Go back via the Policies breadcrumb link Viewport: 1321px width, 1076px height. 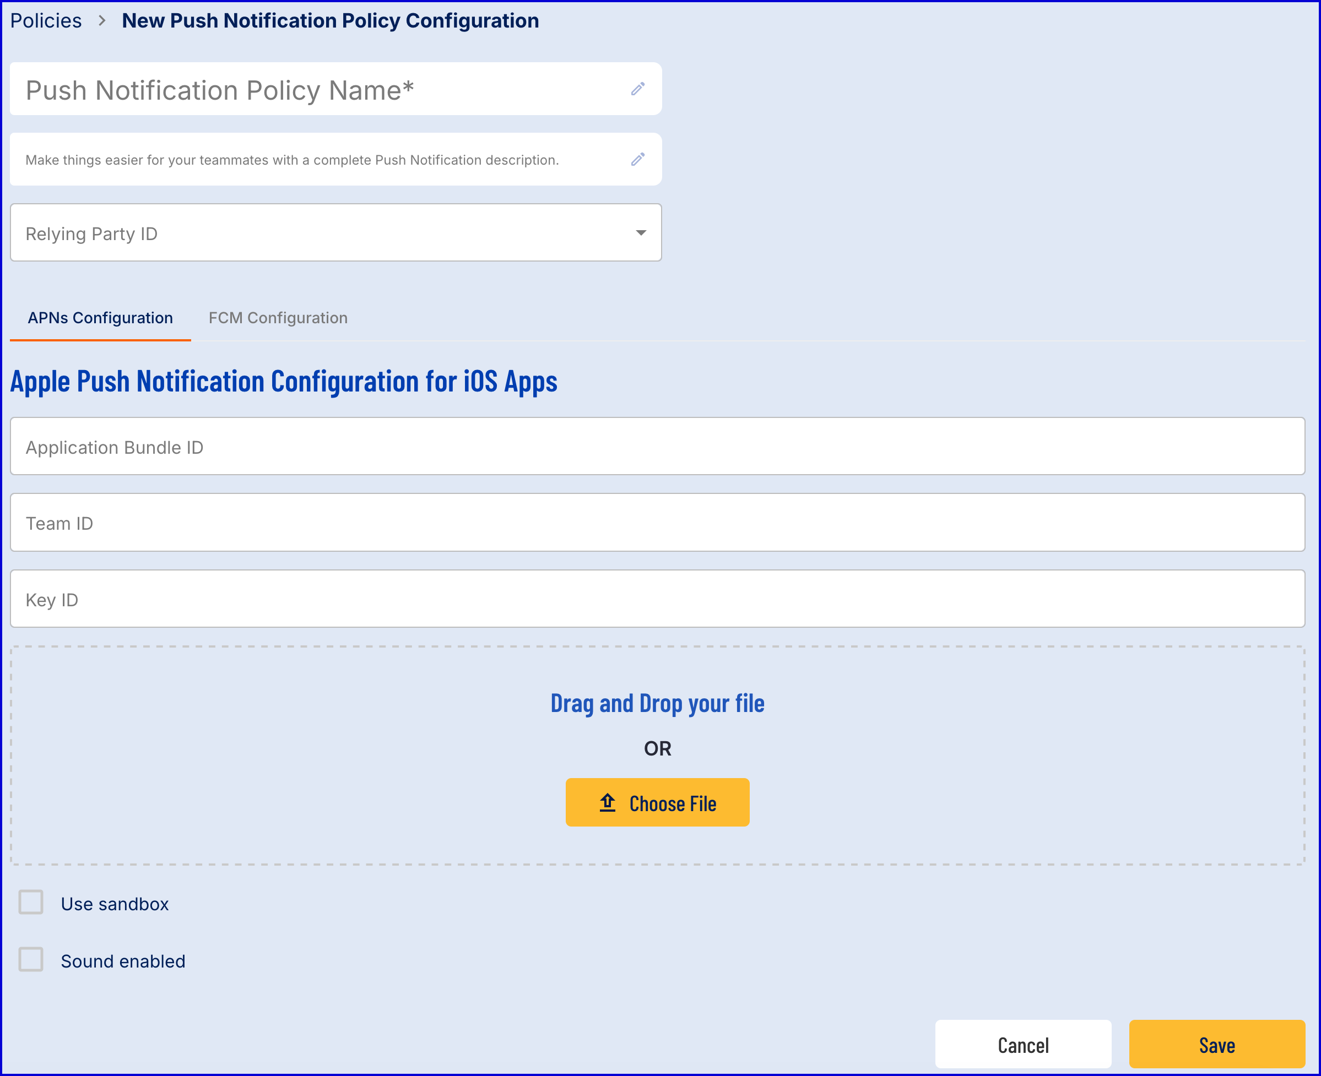pos(46,21)
